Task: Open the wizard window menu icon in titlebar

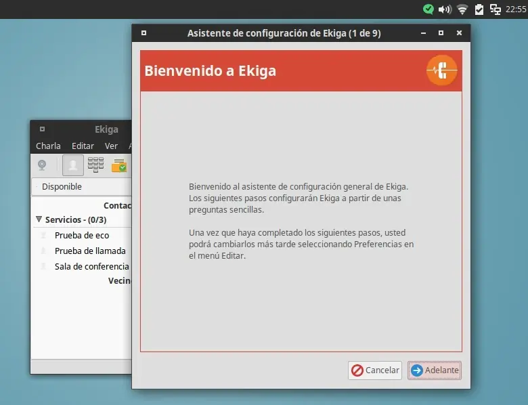Action: 144,33
